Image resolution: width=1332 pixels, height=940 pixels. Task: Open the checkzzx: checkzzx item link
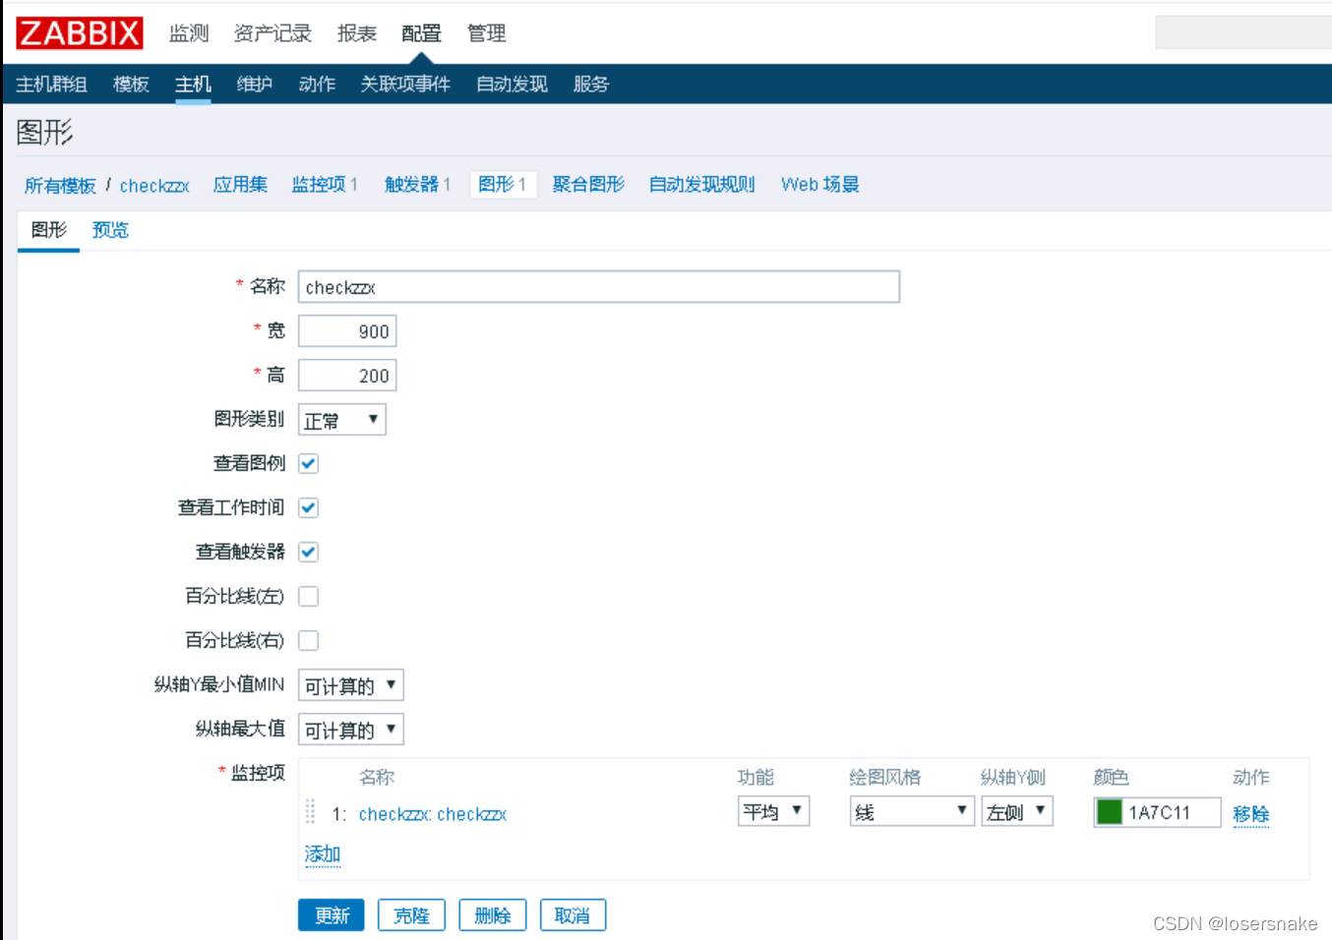click(433, 814)
